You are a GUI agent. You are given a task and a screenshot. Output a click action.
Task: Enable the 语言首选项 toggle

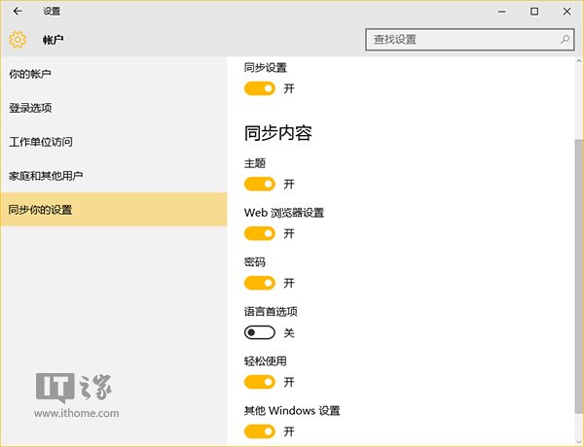point(260,332)
